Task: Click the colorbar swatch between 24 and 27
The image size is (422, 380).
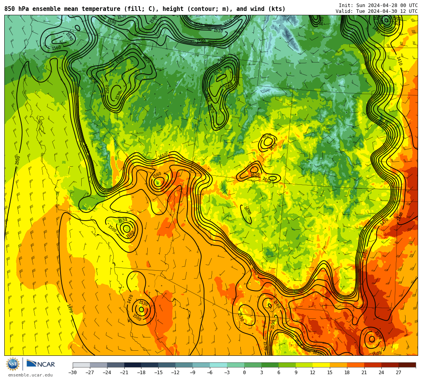Action: 390,365
